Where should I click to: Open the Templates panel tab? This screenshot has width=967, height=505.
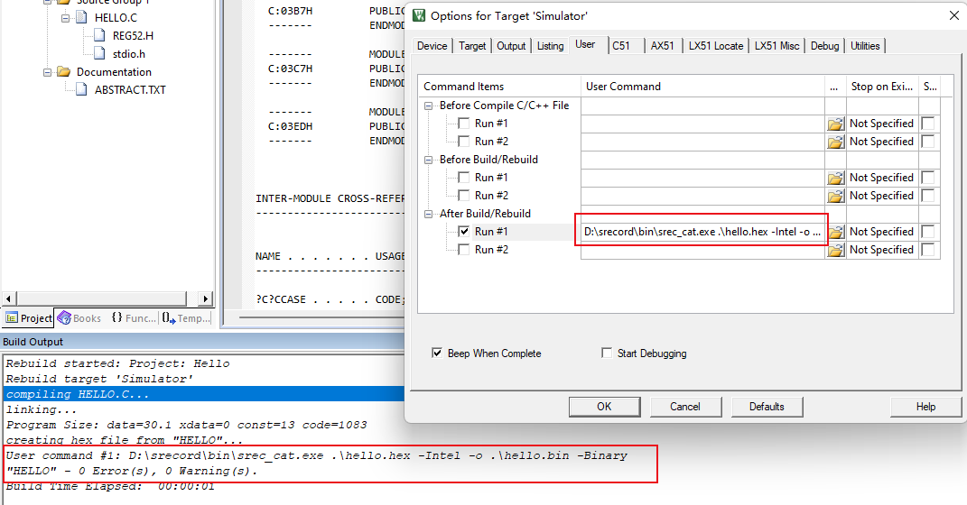(x=186, y=317)
